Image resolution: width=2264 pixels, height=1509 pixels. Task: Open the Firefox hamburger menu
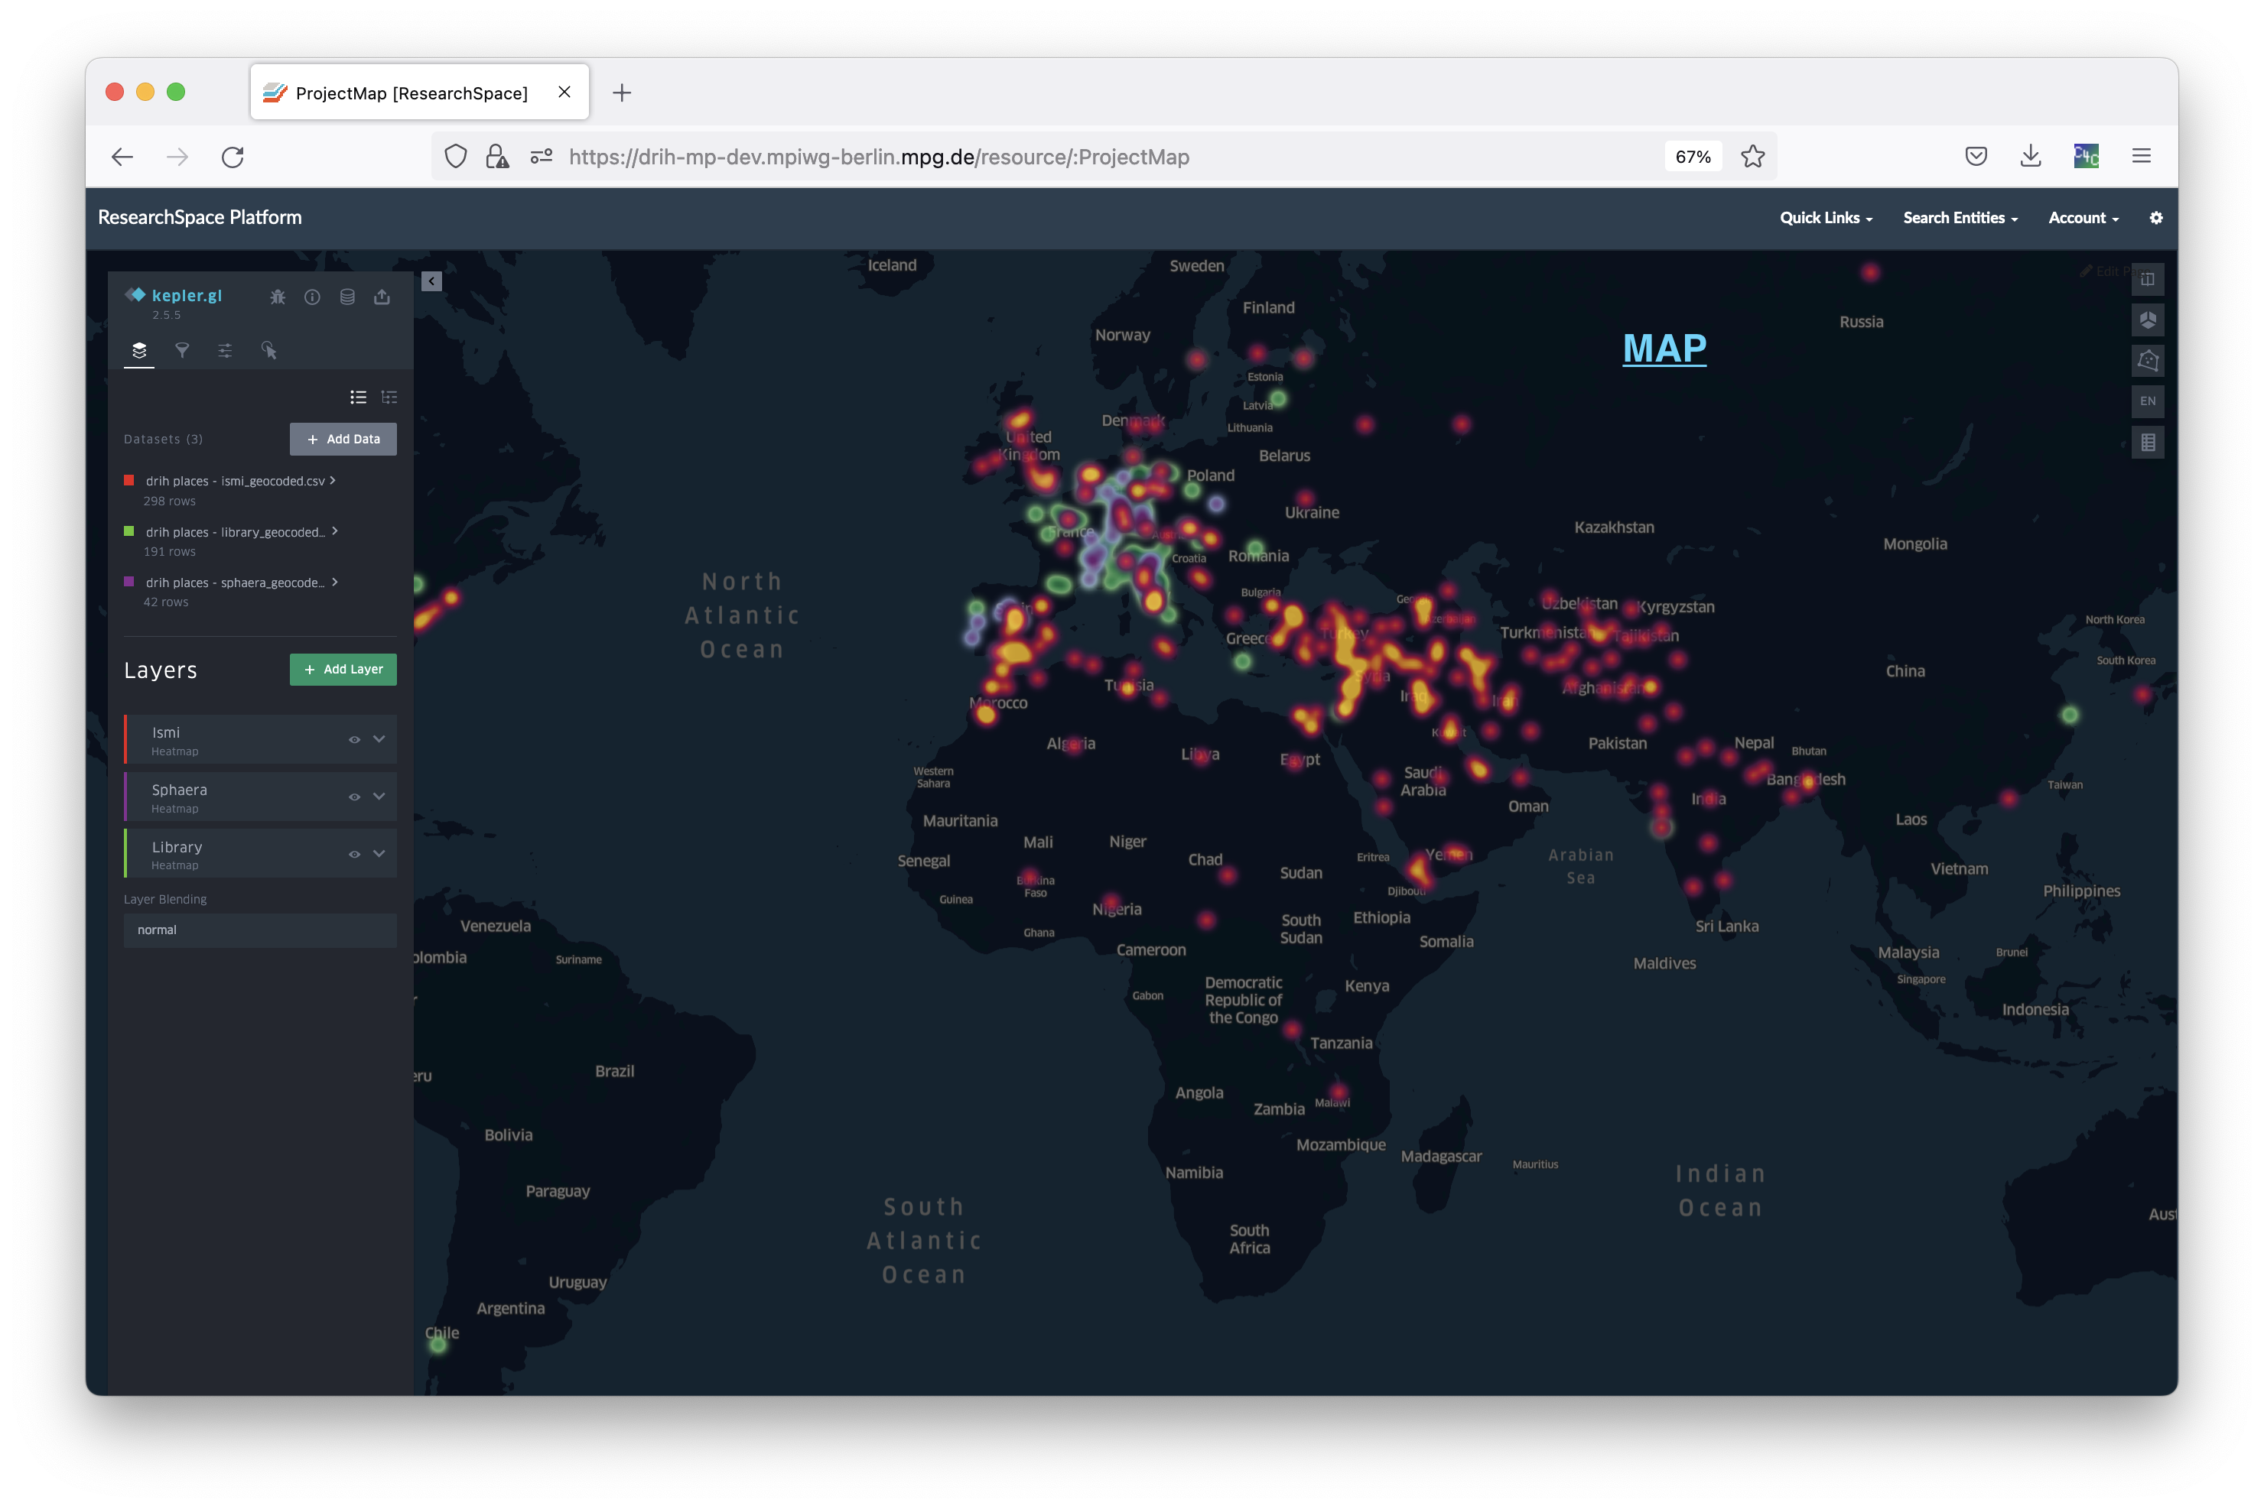tap(2142, 156)
